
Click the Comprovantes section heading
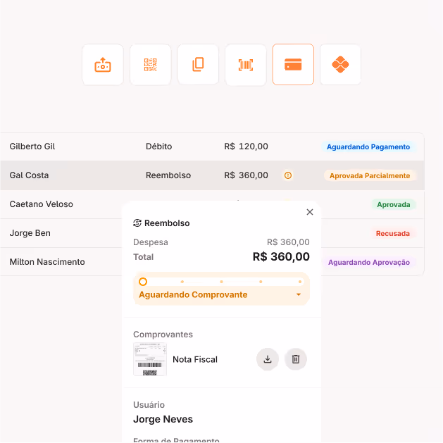pyautogui.click(x=163, y=335)
